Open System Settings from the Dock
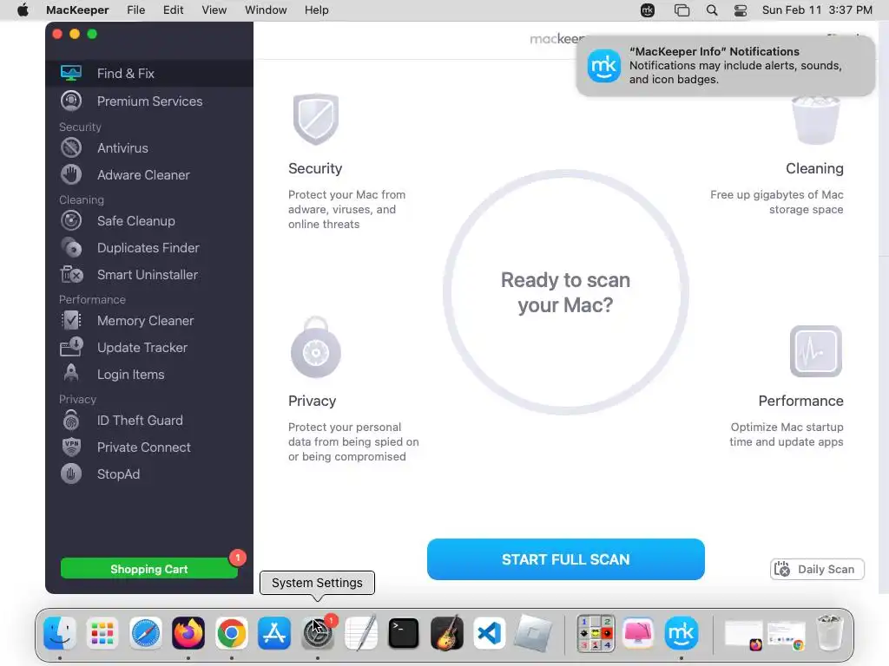The width and height of the screenshot is (889, 666). point(318,632)
